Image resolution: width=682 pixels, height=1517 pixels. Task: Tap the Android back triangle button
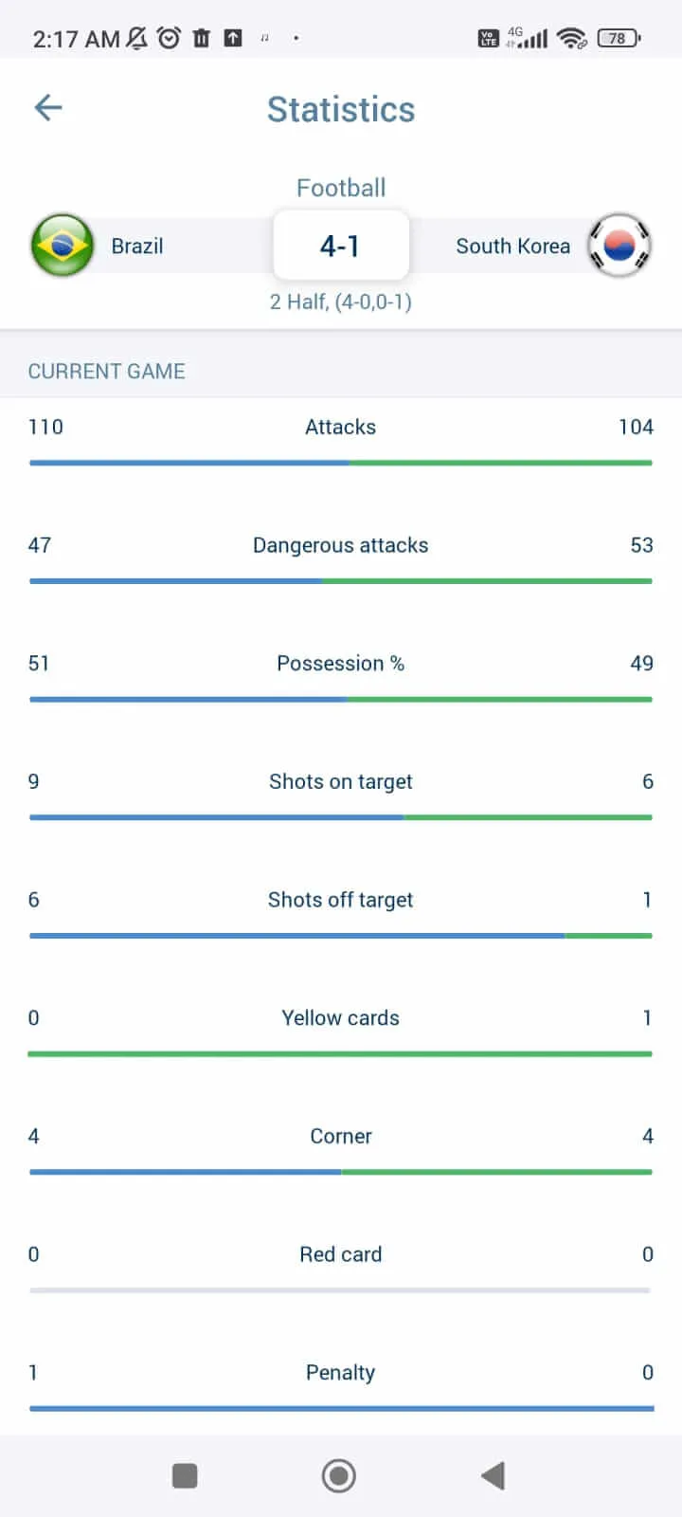[494, 1475]
